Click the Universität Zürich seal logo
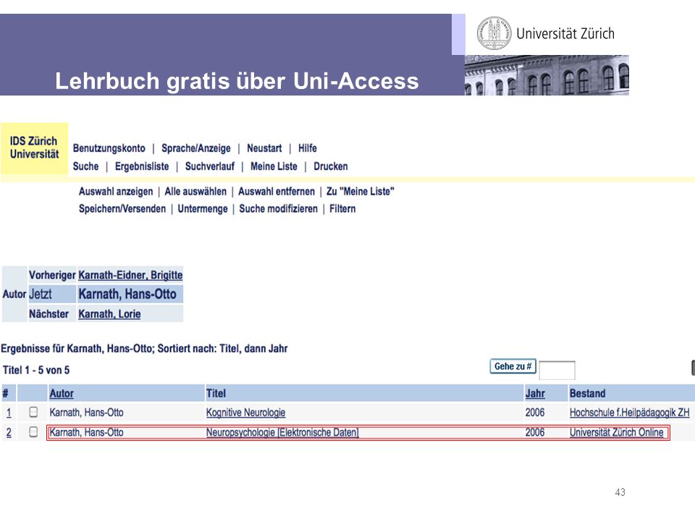 [494, 33]
